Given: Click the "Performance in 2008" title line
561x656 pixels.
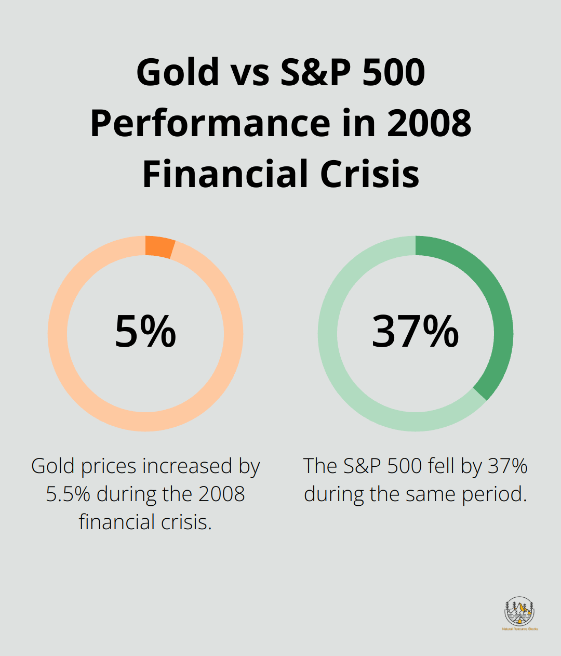Looking at the screenshot, I should click(x=280, y=123).
